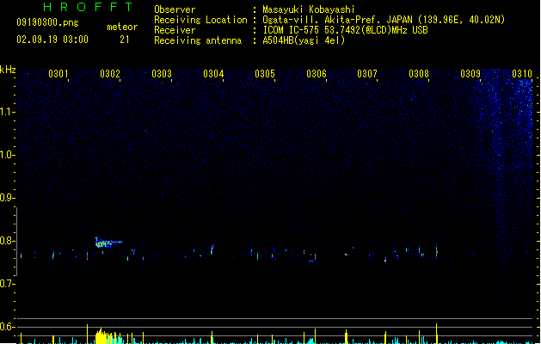541x344 pixels.
Task: Click the 0305 time marker
Action: point(265,73)
